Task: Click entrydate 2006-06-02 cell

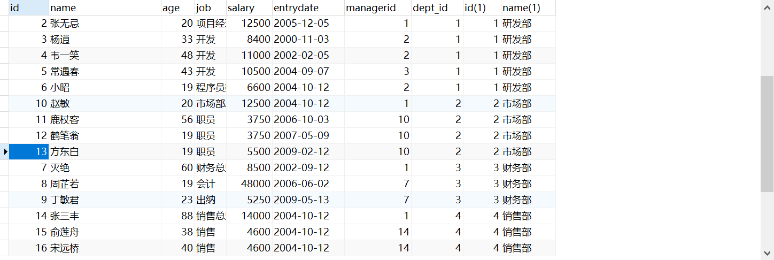Action: pyautogui.click(x=308, y=184)
